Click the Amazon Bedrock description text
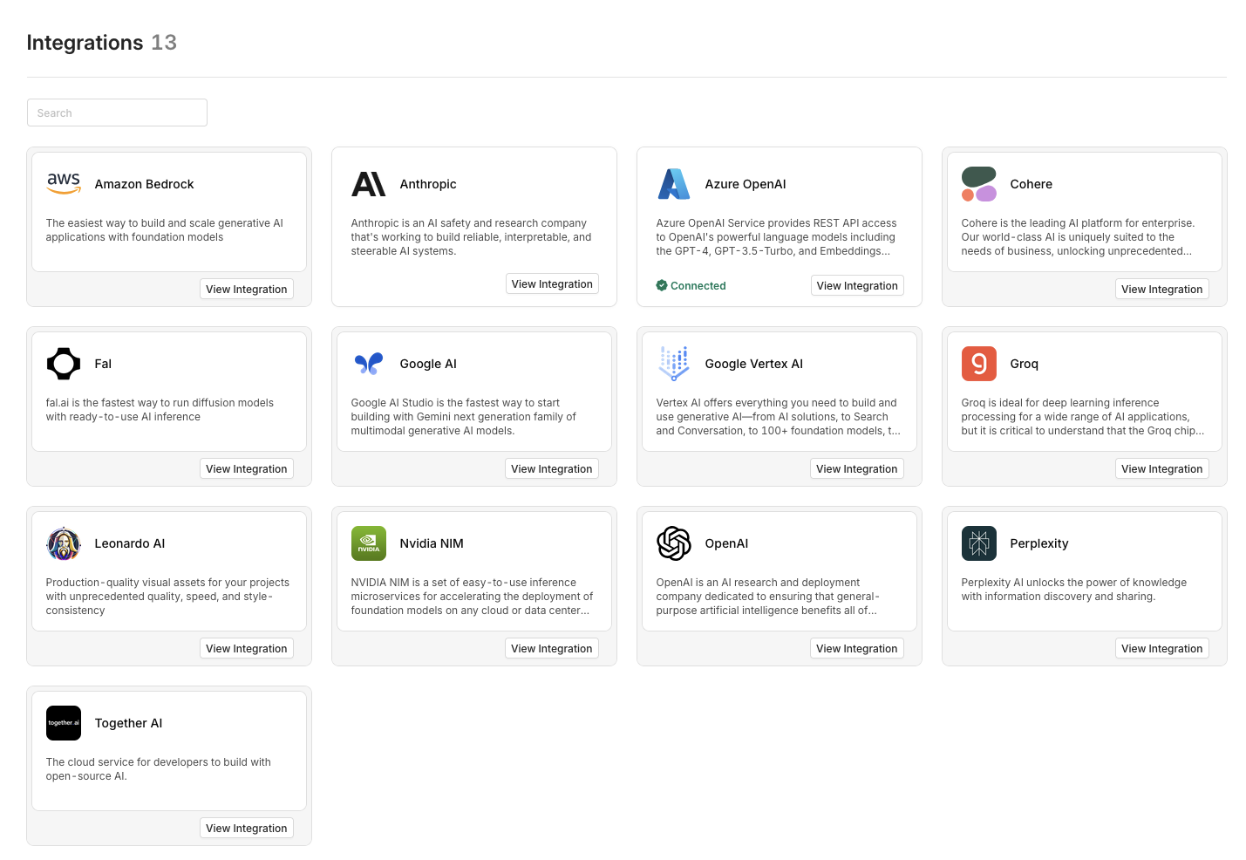 pyautogui.click(x=165, y=230)
